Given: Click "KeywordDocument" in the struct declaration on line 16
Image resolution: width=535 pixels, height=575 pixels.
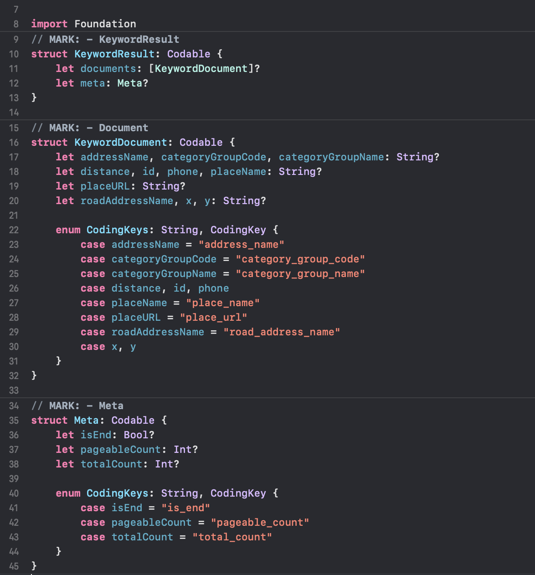Looking at the screenshot, I should coord(121,142).
